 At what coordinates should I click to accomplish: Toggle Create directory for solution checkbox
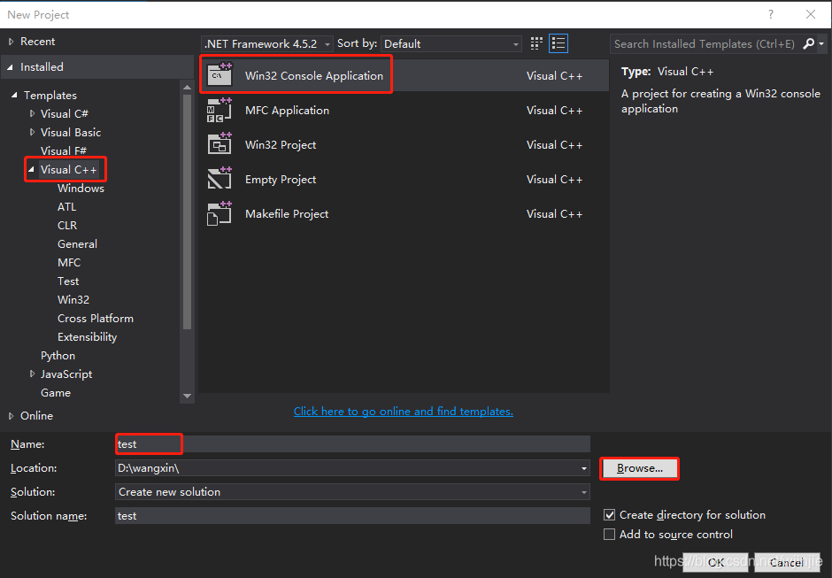pyautogui.click(x=609, y=515)
